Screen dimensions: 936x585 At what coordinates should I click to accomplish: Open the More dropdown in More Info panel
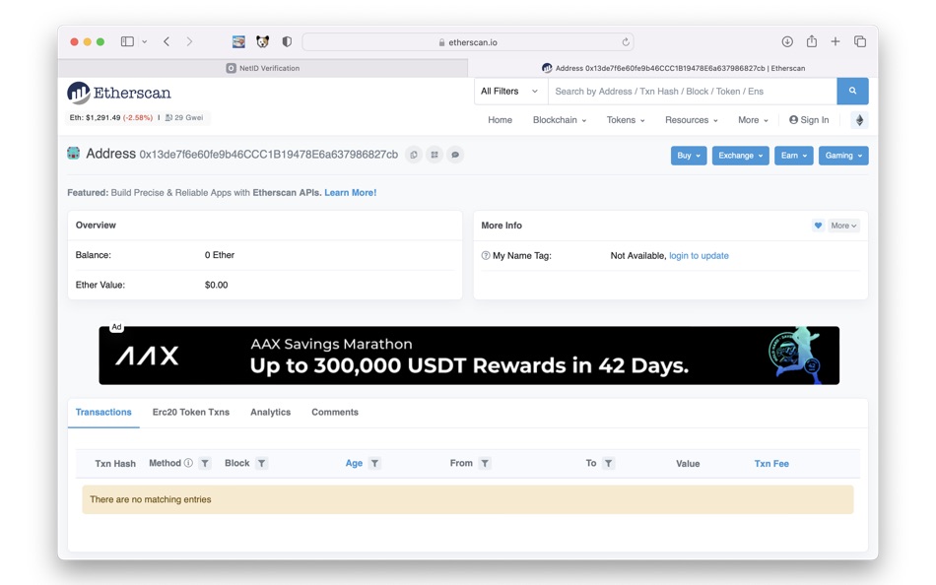tap(843, 226)
